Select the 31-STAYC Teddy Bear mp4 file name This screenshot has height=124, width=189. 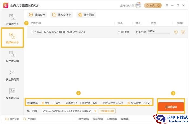58,32
